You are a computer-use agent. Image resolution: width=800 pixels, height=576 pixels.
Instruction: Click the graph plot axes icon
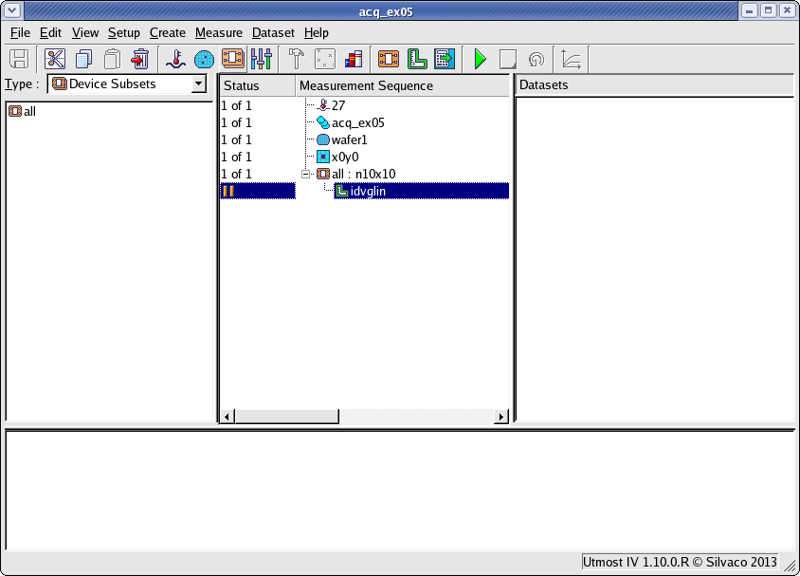click(571, 59)
